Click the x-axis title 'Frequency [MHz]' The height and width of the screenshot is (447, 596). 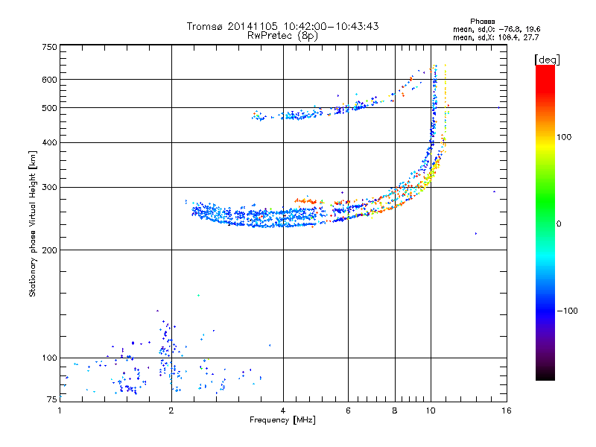[282, 420]
